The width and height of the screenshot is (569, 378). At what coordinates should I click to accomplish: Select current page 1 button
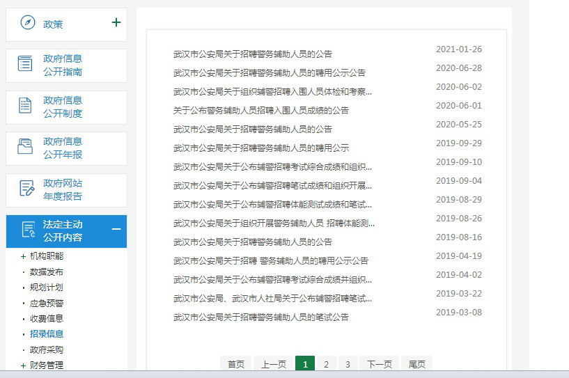coord(305,364)
